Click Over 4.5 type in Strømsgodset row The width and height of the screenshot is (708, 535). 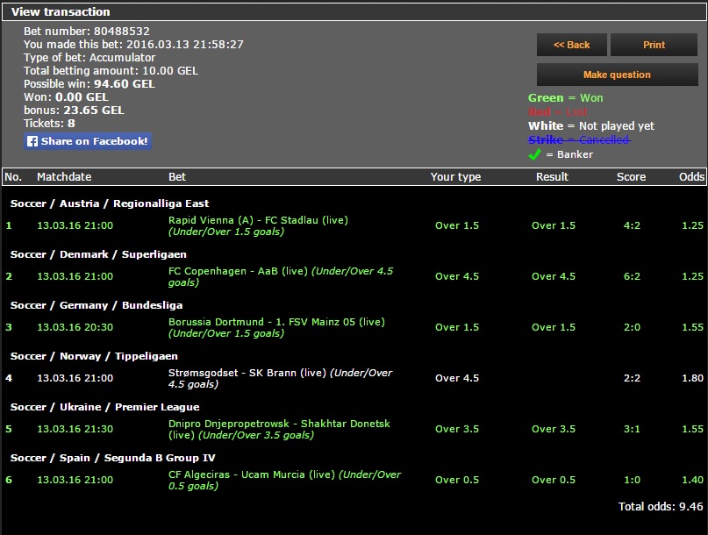(x=457, y=378)
